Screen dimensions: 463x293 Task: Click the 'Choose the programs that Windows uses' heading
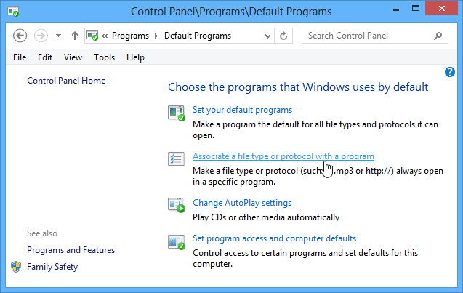coord(298,87)
